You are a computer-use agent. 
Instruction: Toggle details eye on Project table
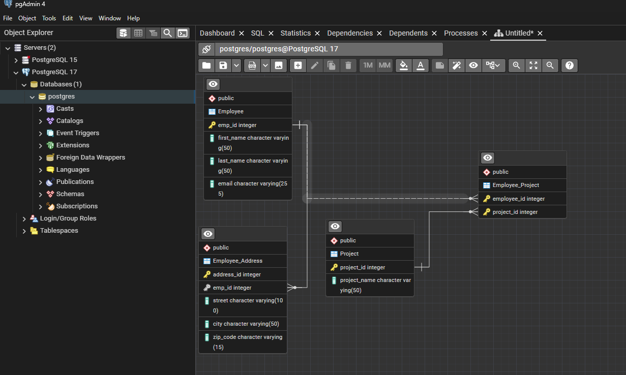335,227
